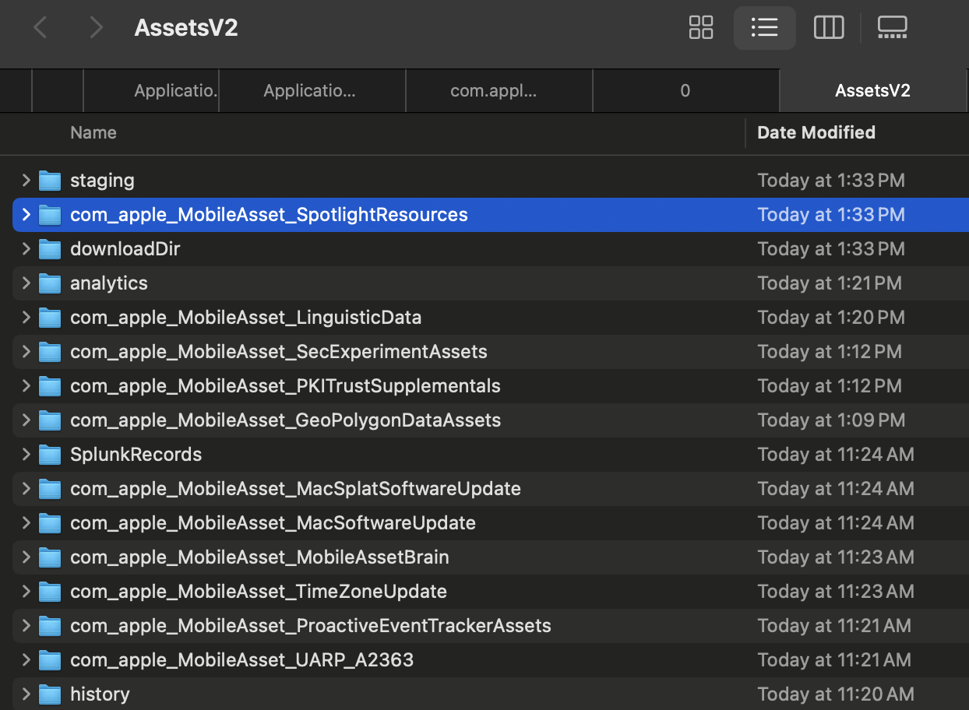This screenshot has height=710, width=969.
Task: Go back with the left chevron
Action: point(41,28)
